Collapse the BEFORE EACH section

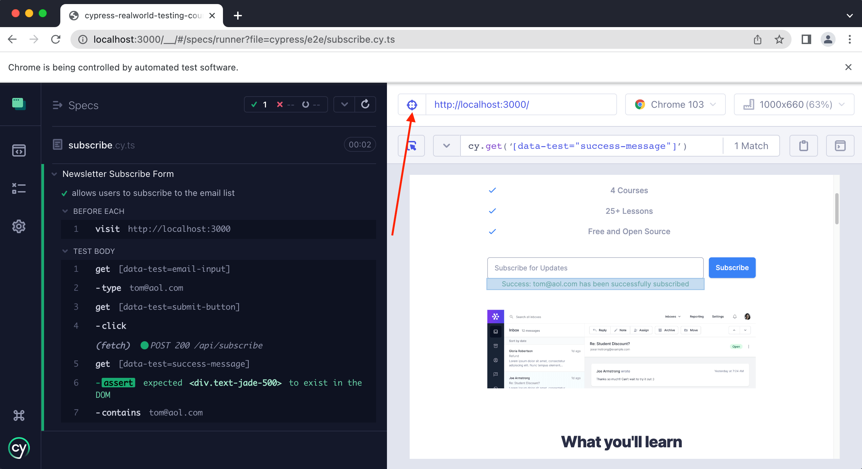coord(65,211)
